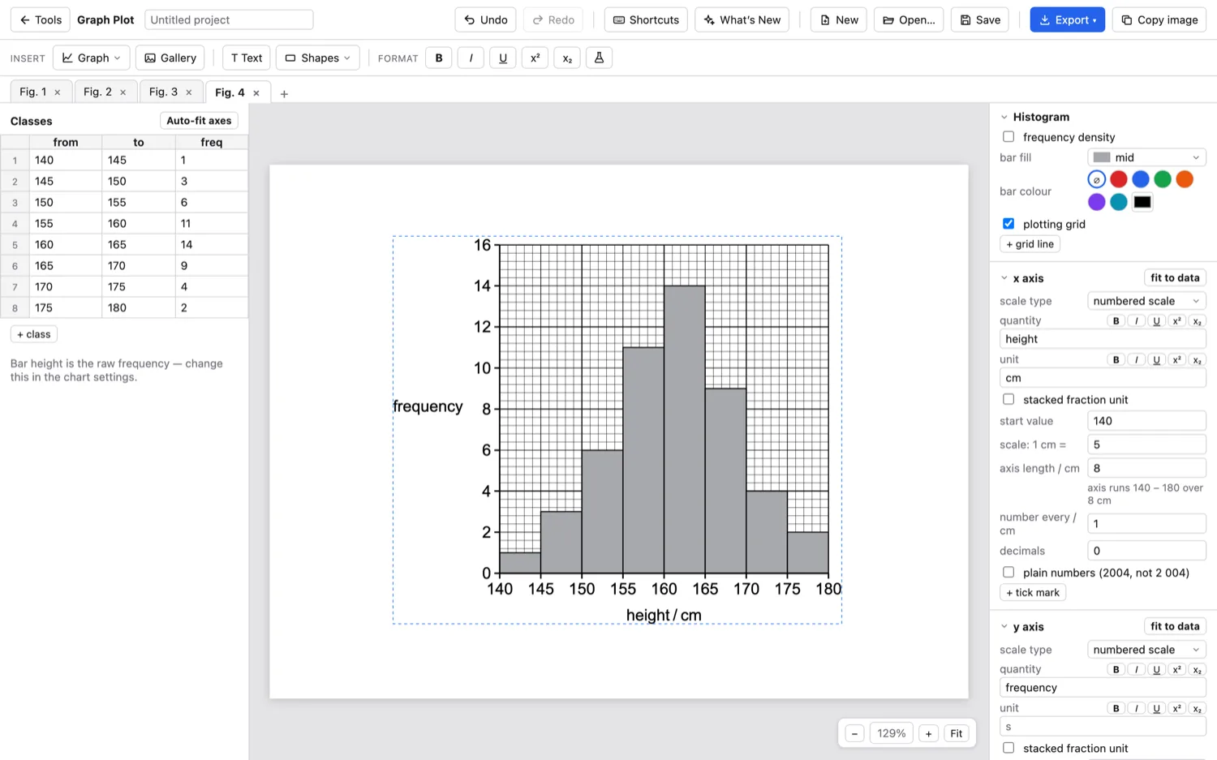Viewport: 1217px width, 760px height.
Task: Bold the y axis quantity label
Action: [x=1116, y=670]
